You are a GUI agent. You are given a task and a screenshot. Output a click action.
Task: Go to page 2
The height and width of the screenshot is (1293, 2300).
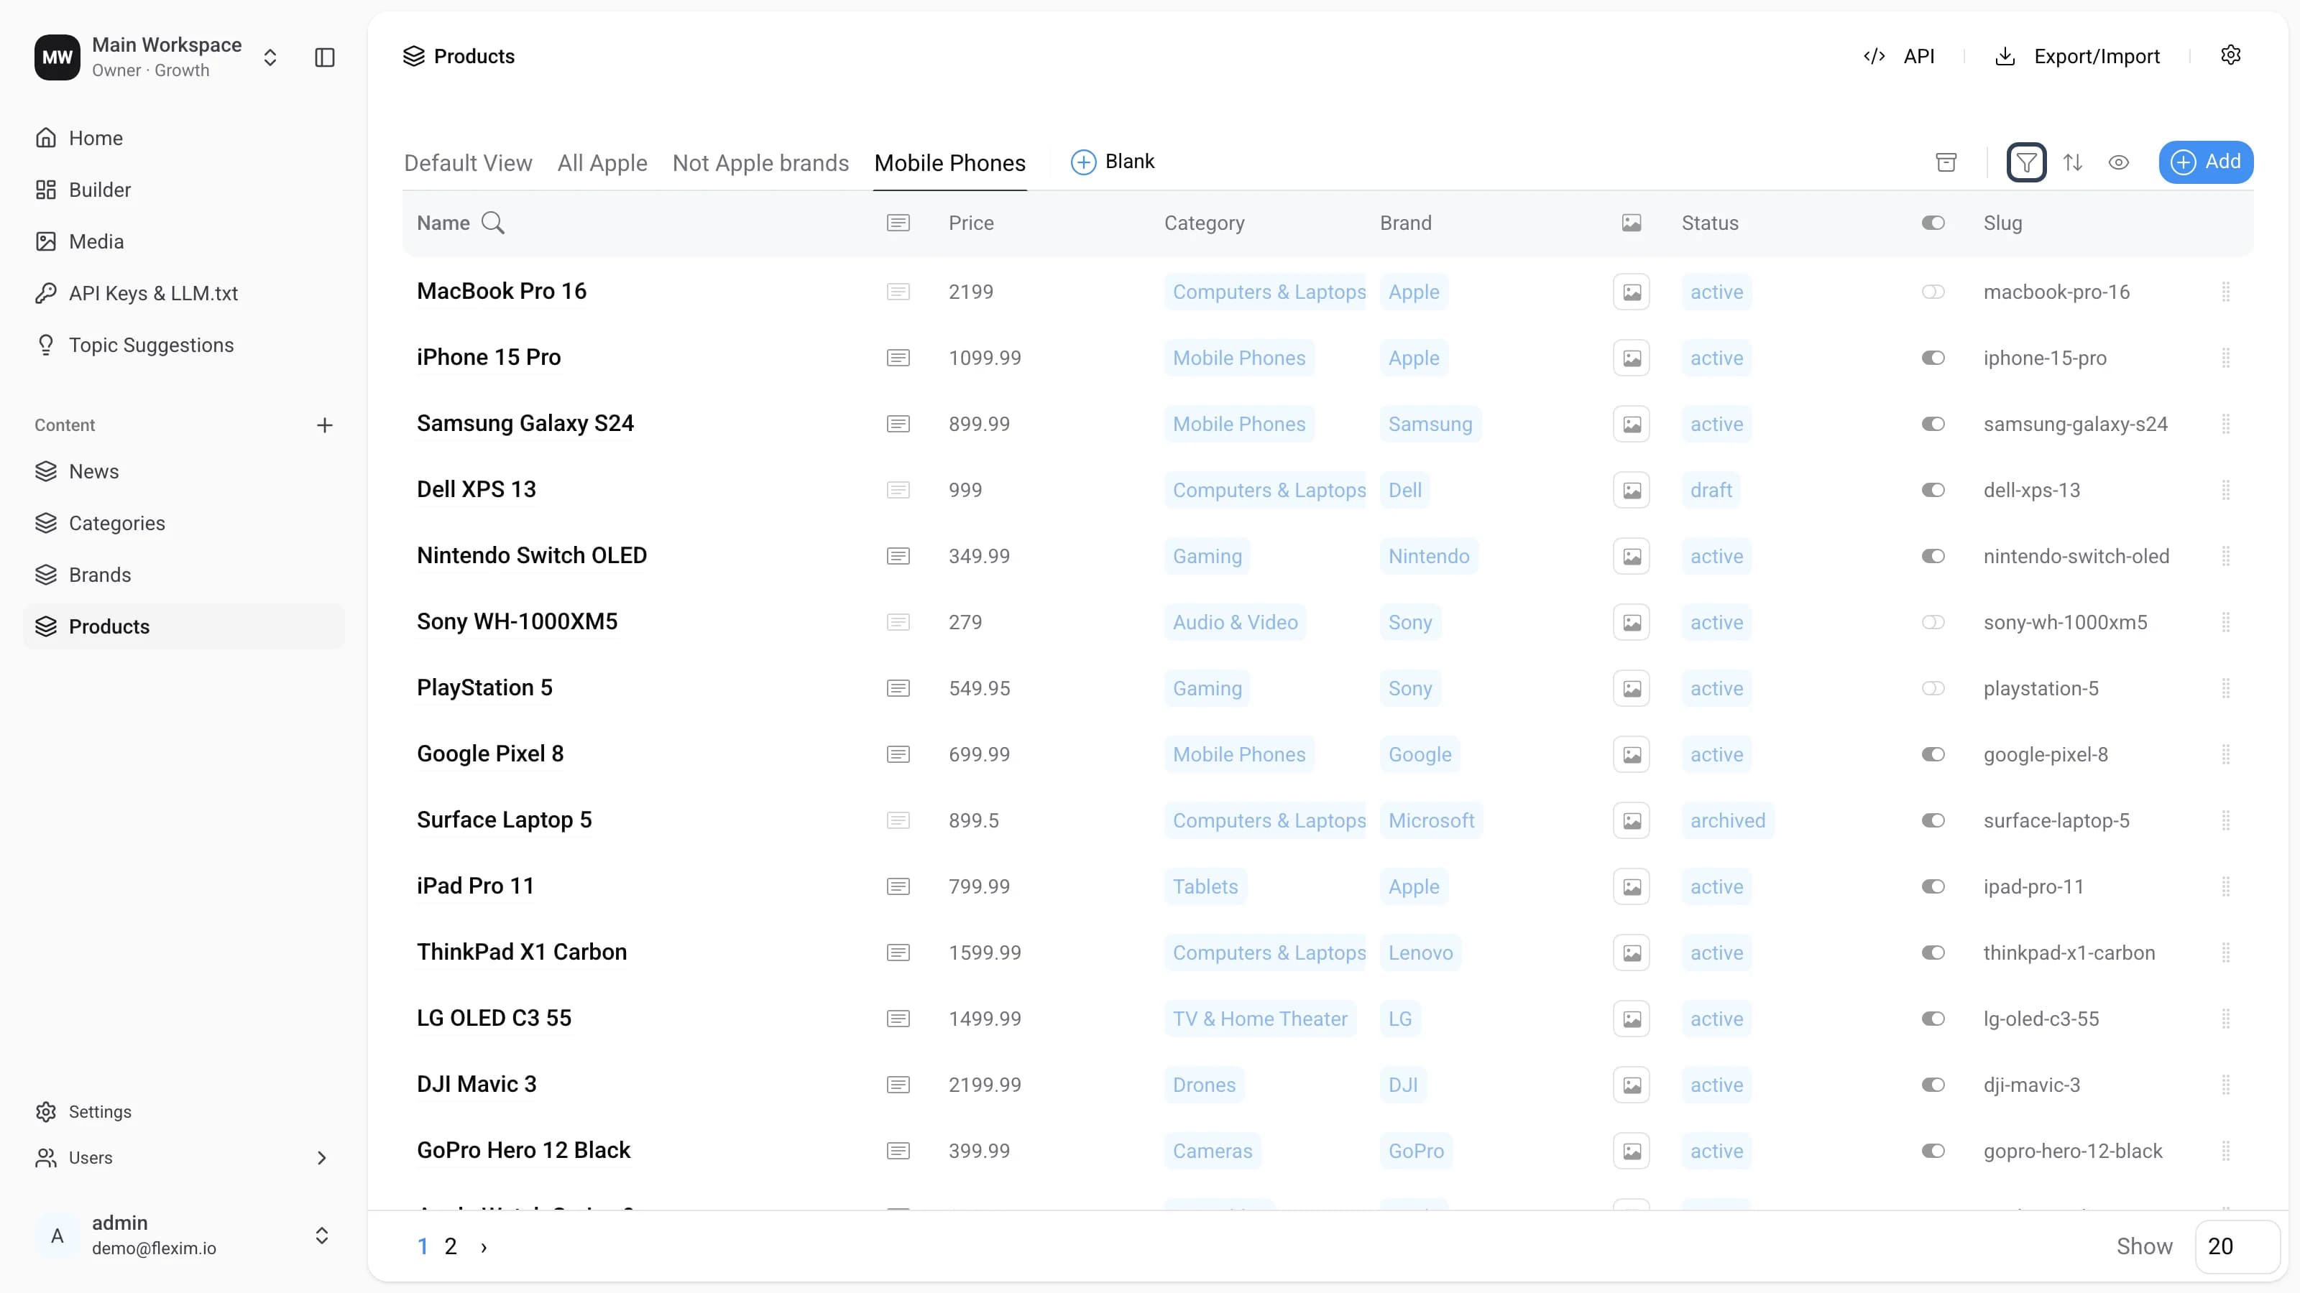point(451,1246)
